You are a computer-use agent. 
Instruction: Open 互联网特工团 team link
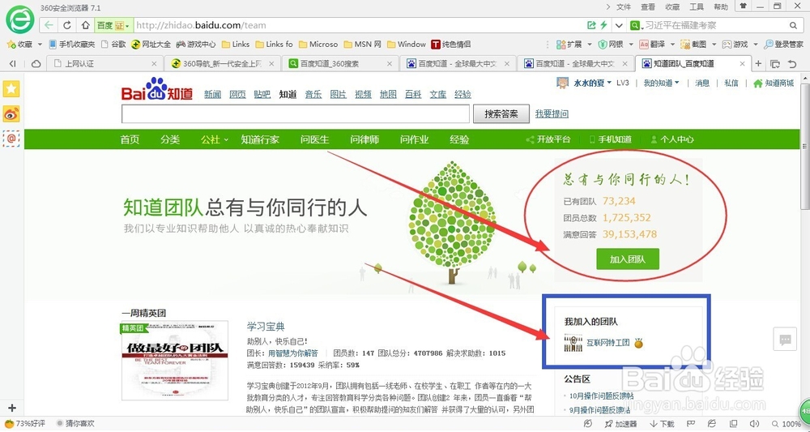pyautogui.click(x=608, y=342)
